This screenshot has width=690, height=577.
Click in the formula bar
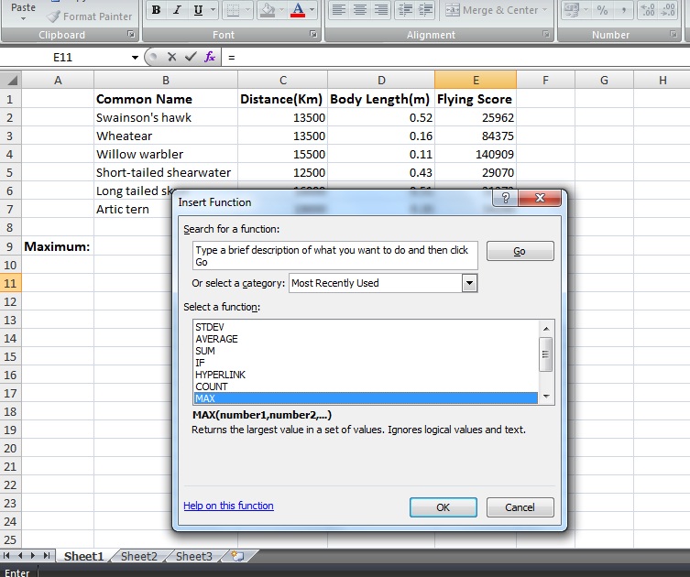tap(455, 57)
